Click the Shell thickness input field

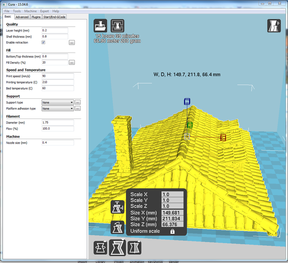click(x=55, y=36)
